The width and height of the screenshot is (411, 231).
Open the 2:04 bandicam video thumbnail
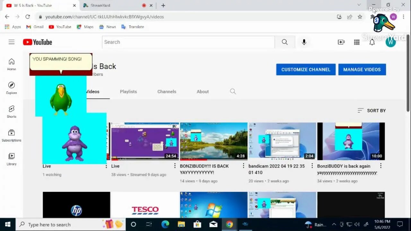pyautogui.click(x=282, y=141)
